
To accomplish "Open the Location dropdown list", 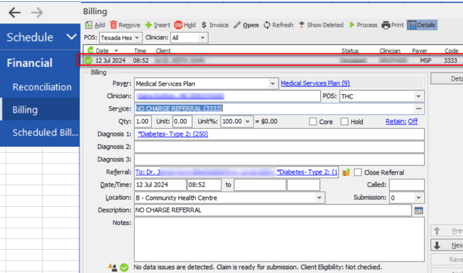I will 320,198.
